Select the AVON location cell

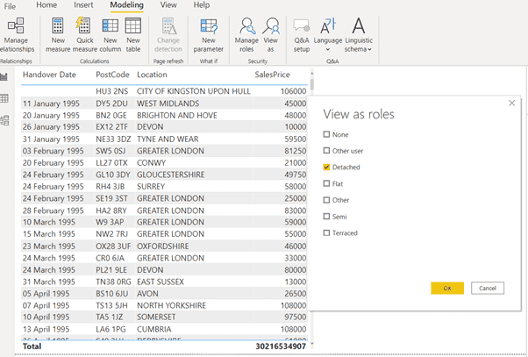click(x=147, y=294)
